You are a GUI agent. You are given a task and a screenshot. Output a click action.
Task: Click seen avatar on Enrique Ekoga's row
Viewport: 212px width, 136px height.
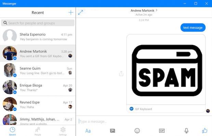point(70,90)
